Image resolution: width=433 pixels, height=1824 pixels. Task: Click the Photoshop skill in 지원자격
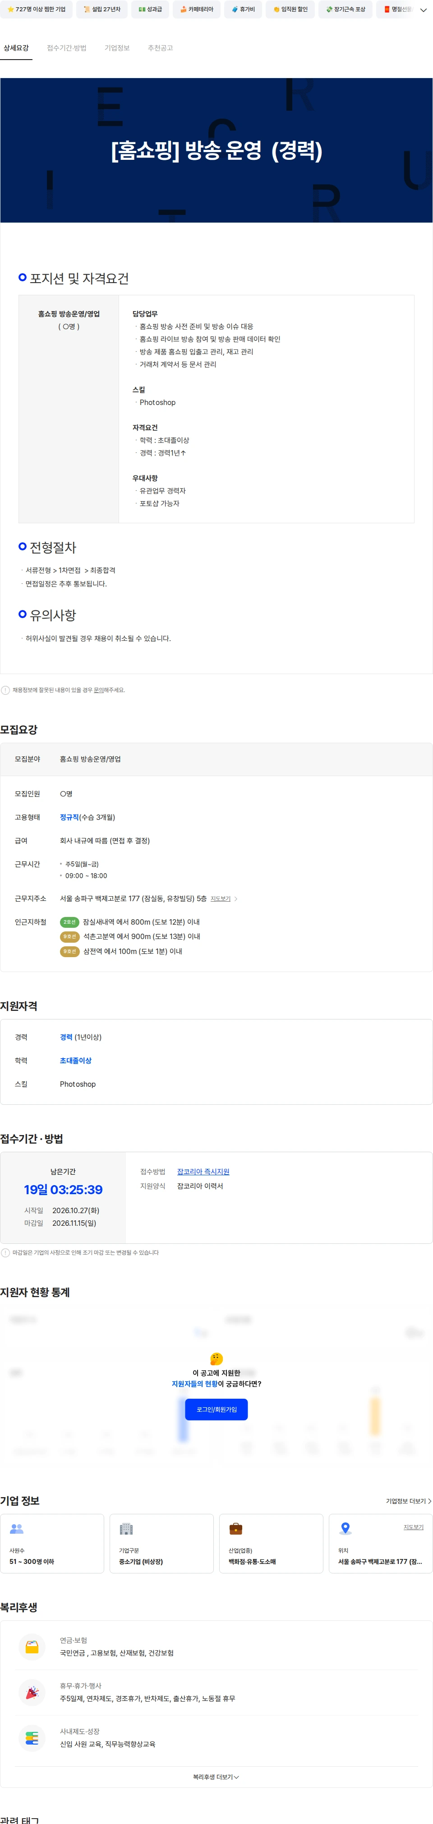(78, 1084)
